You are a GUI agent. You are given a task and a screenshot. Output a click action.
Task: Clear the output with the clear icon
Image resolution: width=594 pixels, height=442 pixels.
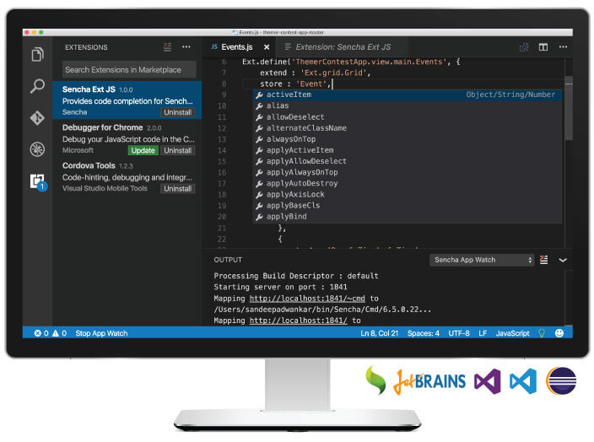click(543, 260)
